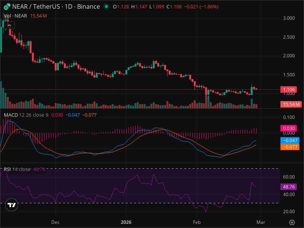This screenshot has height=228, width=304.
Task: Click the RSI value 48.76 in legend
Action: pos(40,169)
